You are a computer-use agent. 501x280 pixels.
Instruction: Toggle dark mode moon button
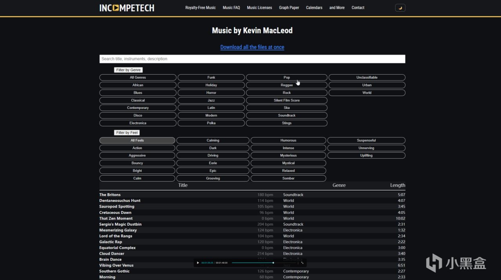tap(400, 8)
